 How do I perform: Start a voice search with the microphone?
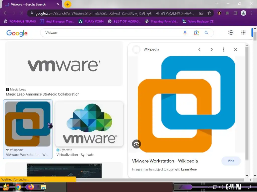tap(185, 33)
